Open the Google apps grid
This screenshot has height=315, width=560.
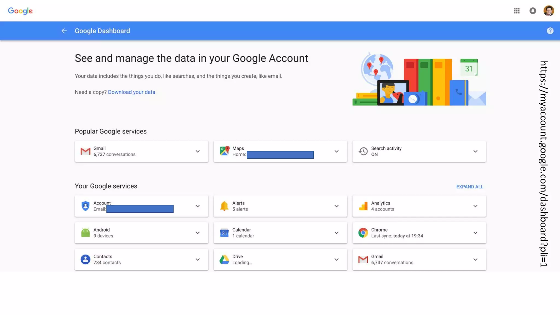pos(517,11)
